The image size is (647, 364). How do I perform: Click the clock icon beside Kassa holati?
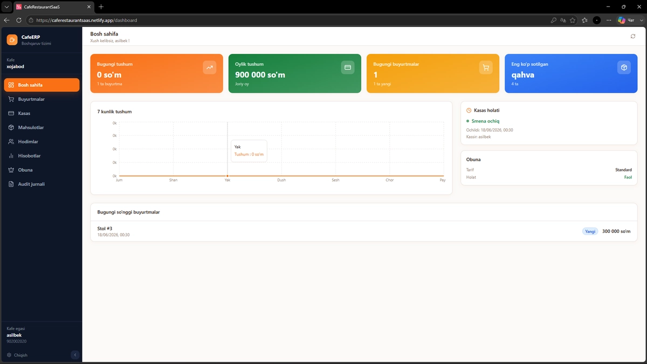point(469,110)
